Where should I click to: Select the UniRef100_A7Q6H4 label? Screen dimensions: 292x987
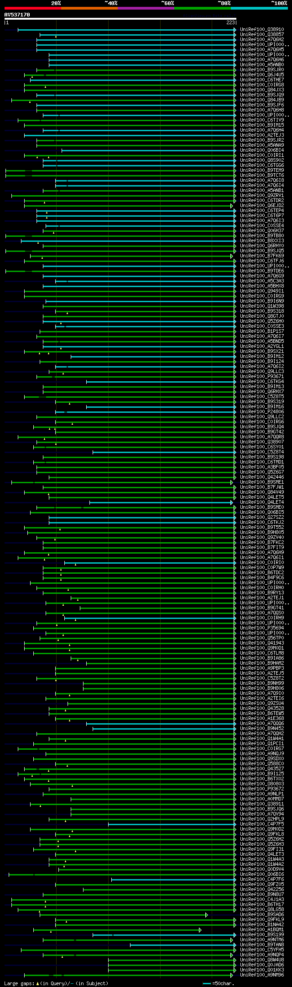(262, 130)
